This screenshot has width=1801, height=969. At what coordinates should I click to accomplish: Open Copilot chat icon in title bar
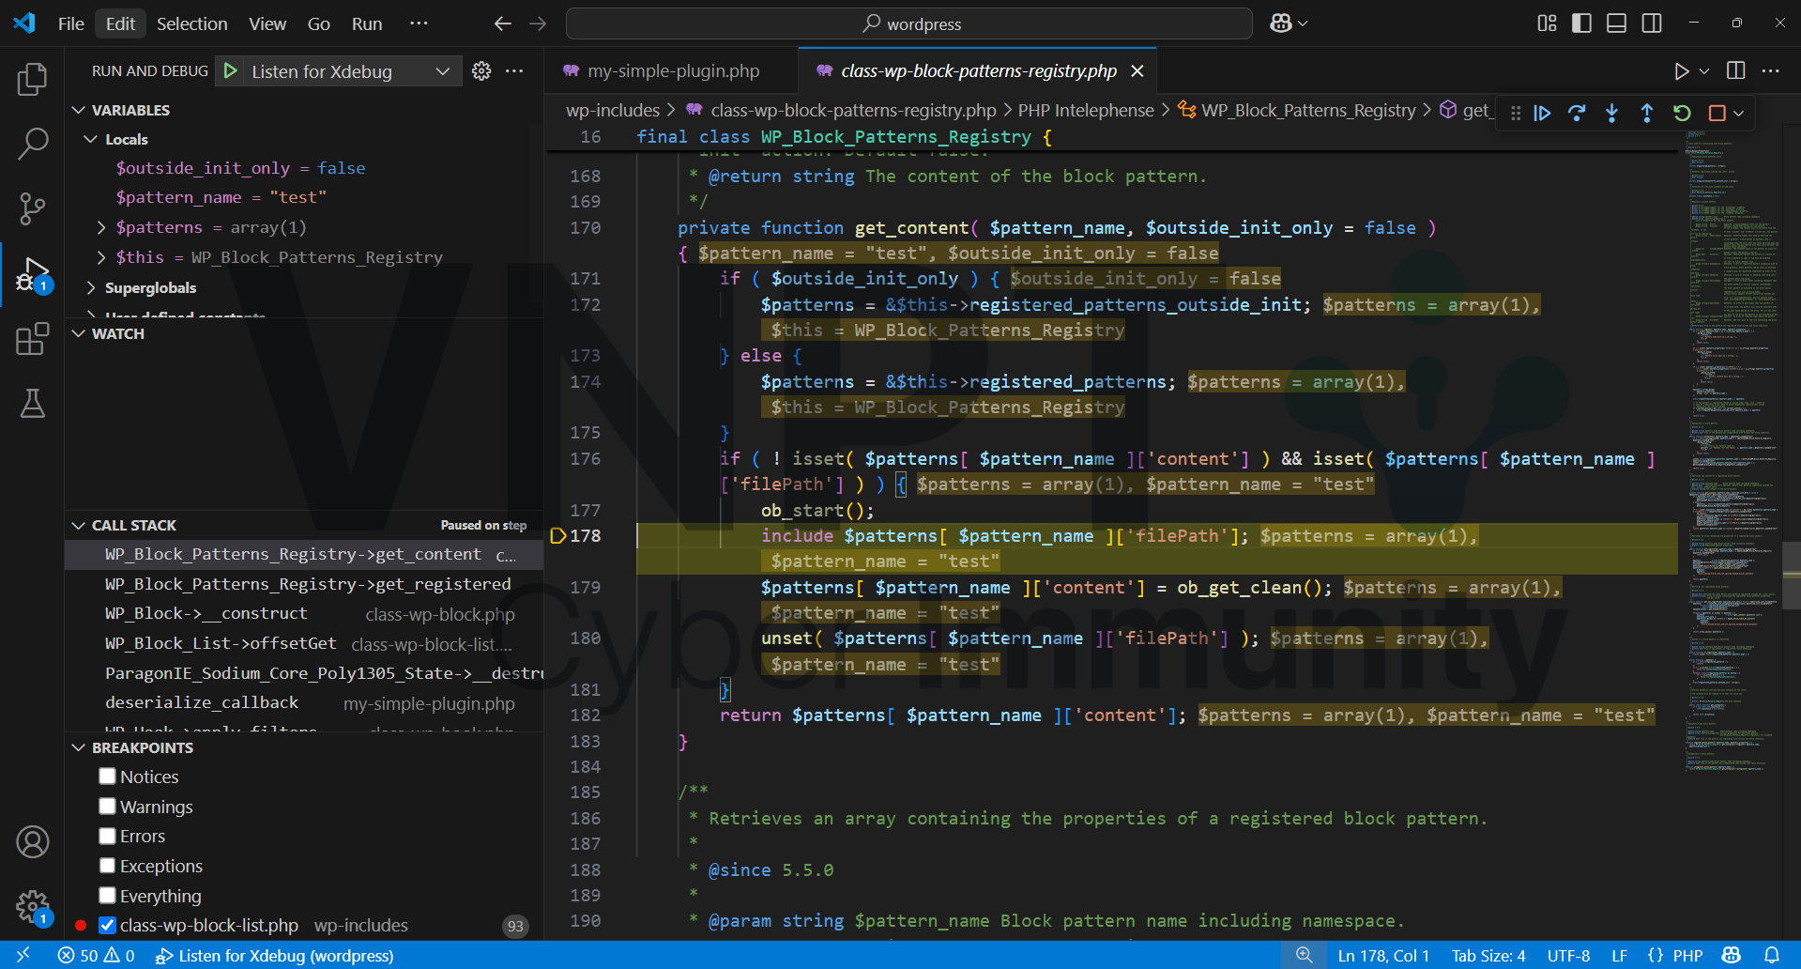click(x=1281, y=23)
